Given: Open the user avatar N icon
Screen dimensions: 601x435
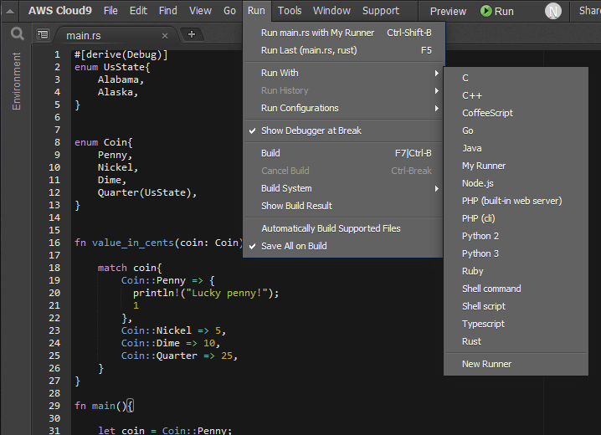Looking at the screenshot, I should point(552,11).
